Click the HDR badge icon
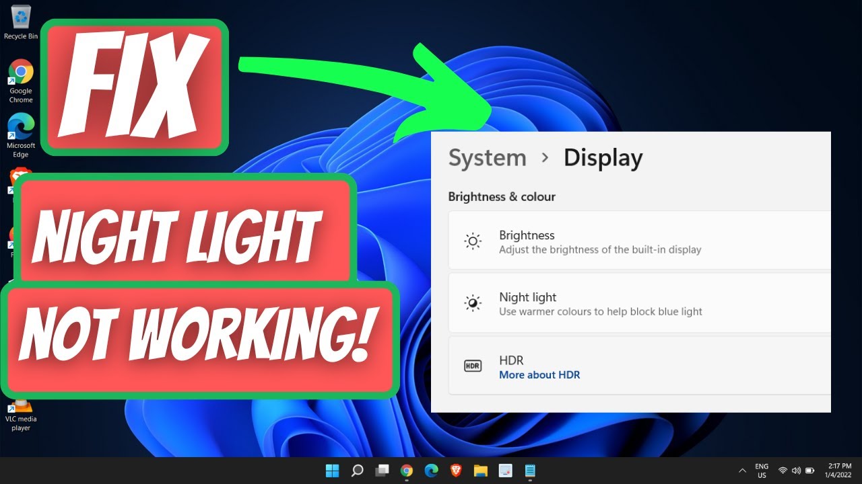The height and width of the screenshot is (484, 862). pyautogui.click(x=473, y=366)
